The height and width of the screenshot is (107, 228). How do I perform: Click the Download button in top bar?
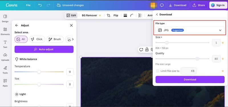click(178, 5)
